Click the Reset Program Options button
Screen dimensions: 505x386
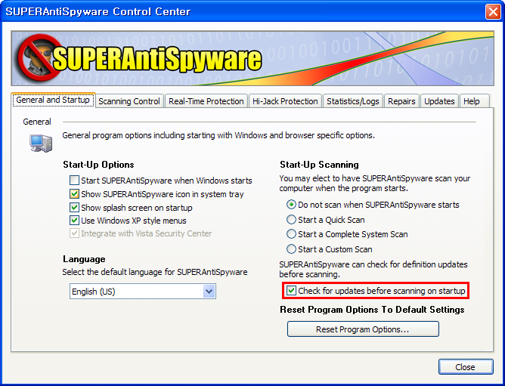click(x=363, y=329)
